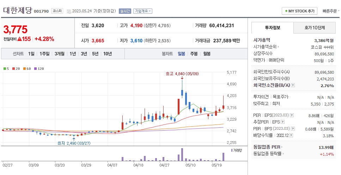
Task: Click the 최저 2,490 (03/27) chart marker
Action: [x=74, y=143]
